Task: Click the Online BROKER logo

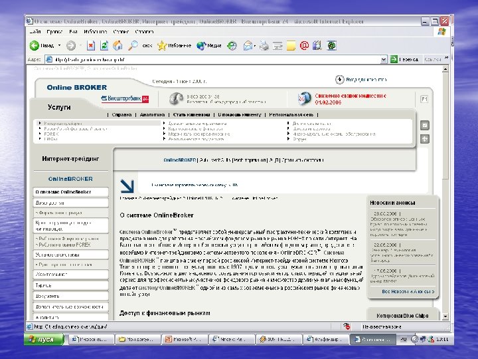Action: coord(77,87)
